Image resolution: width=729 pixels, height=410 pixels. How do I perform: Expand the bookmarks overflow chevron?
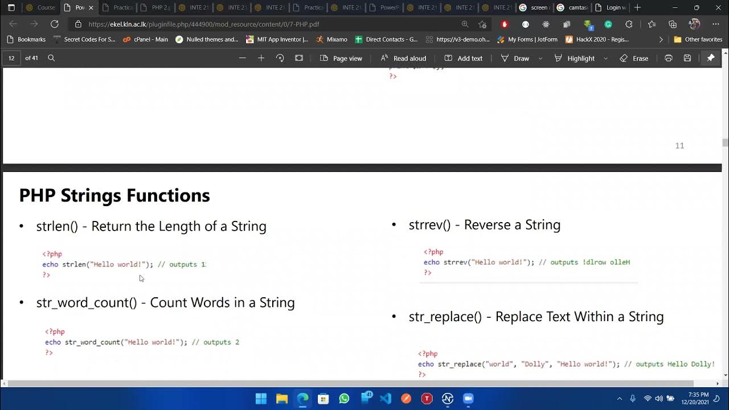click(661, 39)
